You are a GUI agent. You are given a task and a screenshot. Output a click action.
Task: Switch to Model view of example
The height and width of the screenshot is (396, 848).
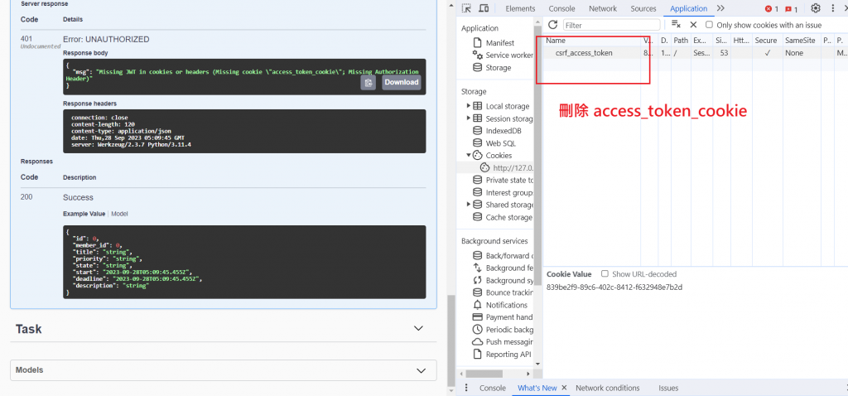point(119,214)
